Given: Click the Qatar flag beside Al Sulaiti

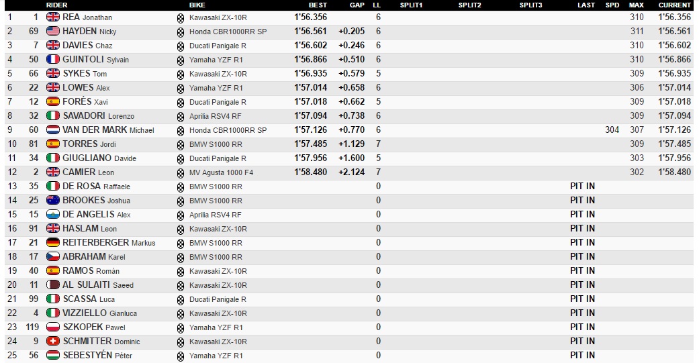Looking at the screenshot, I should 52,284.
